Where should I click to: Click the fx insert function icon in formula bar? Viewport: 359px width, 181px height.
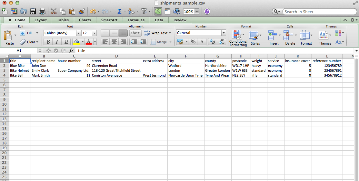pyautogui.click(x=71, y=50)
